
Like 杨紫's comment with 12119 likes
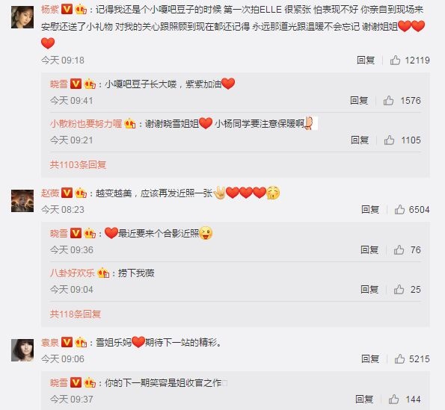point(395,60)
